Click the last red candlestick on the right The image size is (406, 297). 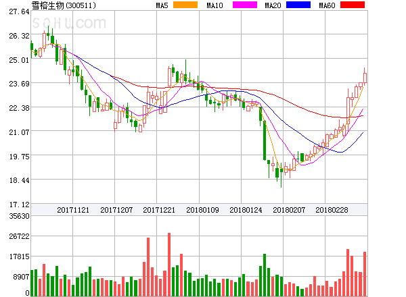click(x=365, y=77)
